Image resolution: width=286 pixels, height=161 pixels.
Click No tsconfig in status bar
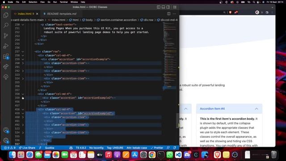point(96,148)
